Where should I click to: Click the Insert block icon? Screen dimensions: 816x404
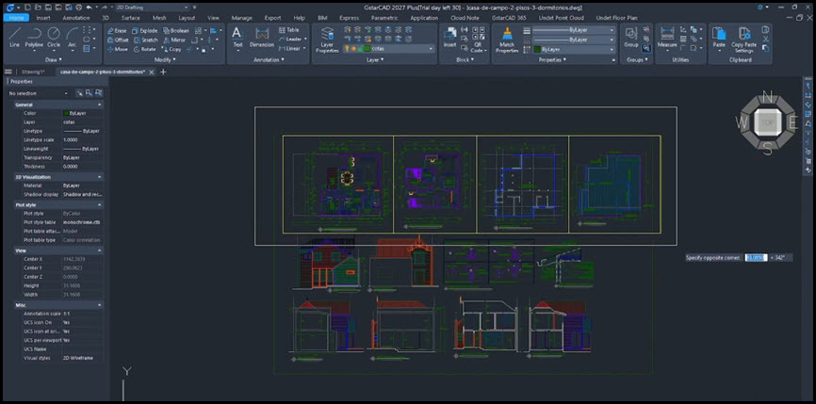point(449,38)
